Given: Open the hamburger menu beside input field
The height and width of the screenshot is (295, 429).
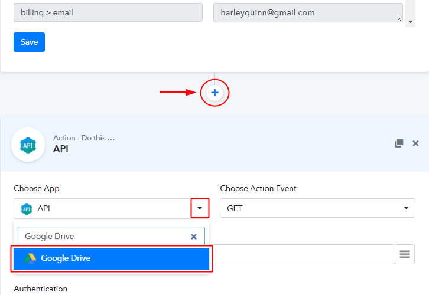Looking at the screenshot, I should pos(405,254).
